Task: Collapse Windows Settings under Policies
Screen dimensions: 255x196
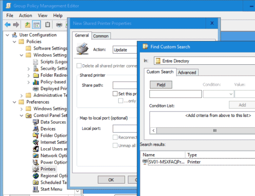Action: (x=22, y=55)
